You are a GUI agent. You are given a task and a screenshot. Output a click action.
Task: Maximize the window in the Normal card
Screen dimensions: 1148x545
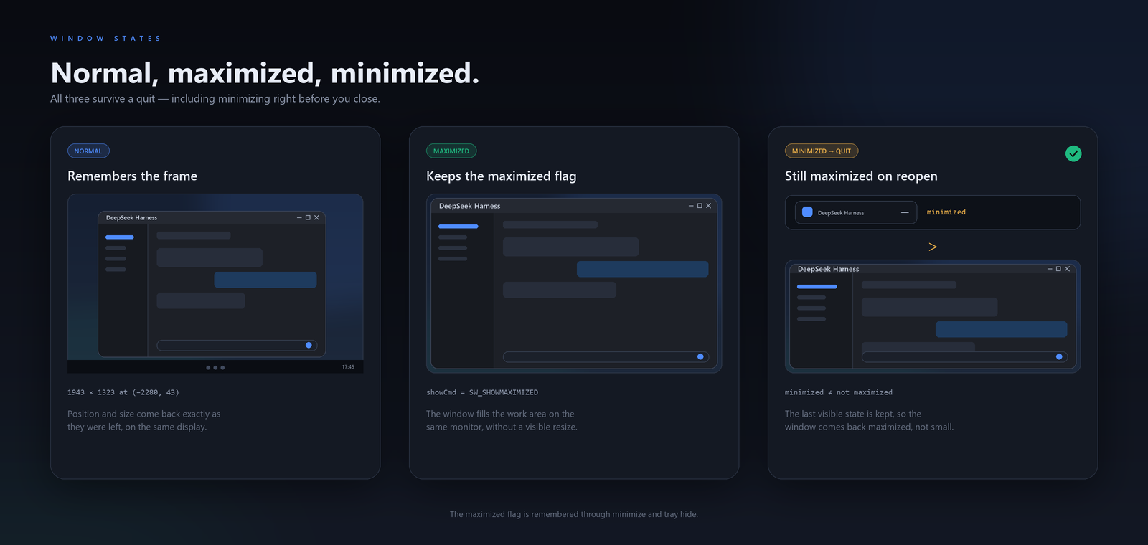[x=308, y=217]
